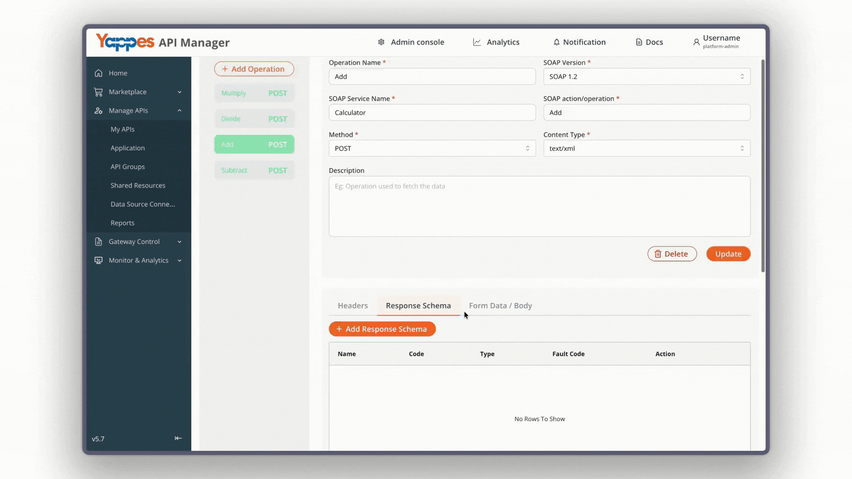
Task: Click the SOAP Service Name field
Action: coord(432,112)
